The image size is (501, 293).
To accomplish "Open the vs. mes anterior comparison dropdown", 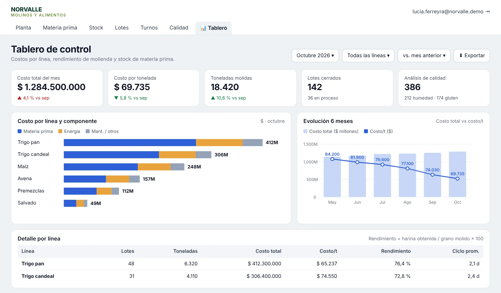I will [x=424, y=56].
